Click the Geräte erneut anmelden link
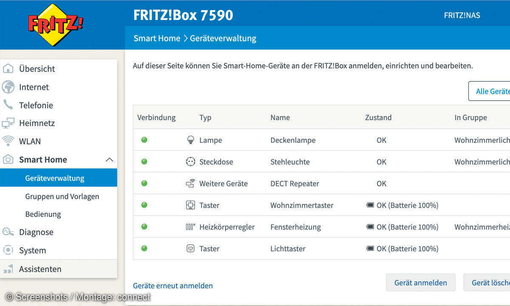This screenshot has height=306, width=510. [x=173, y=286]
